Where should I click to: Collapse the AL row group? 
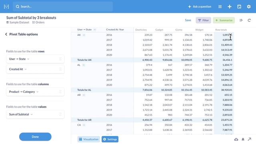(84, 65)
